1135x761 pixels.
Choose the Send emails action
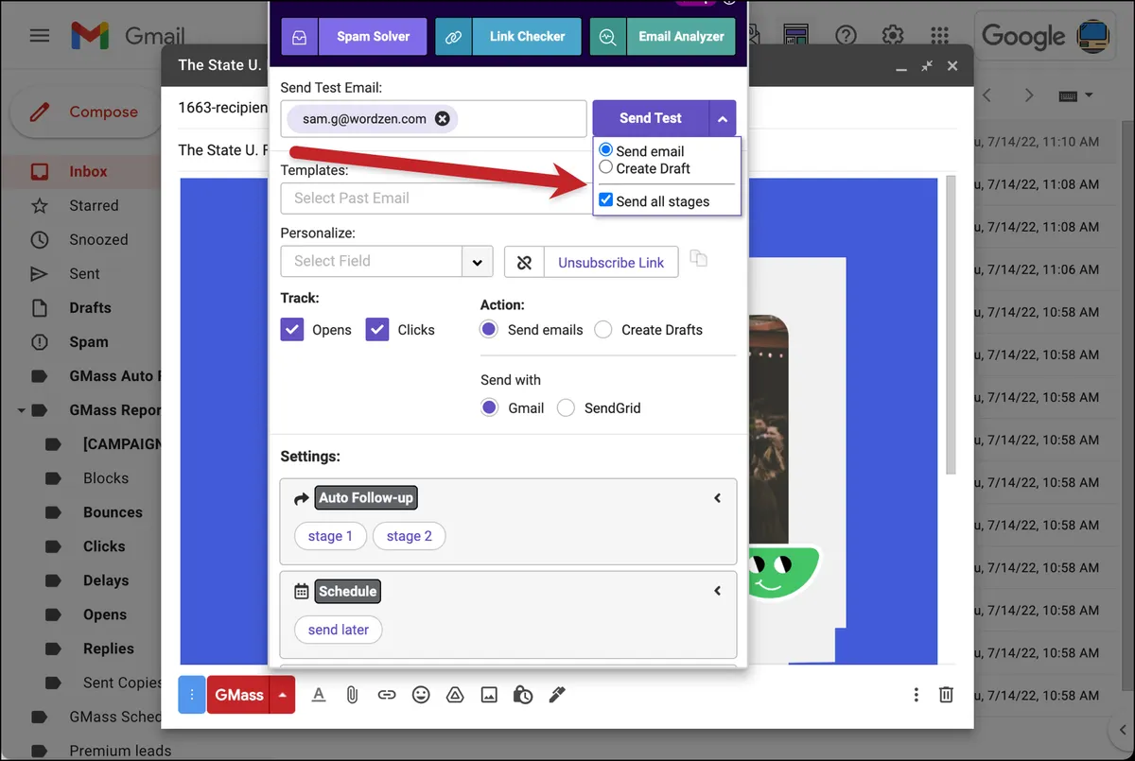point(489,329)
